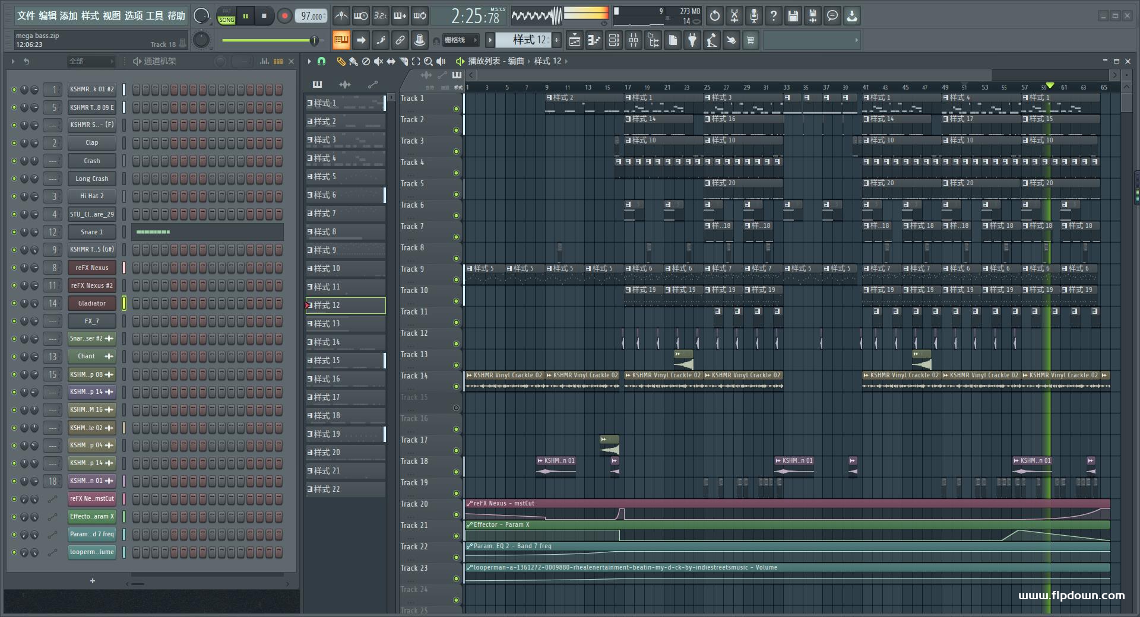Open the content shop cart icon
The image size is (1140, 617).
(750, 40)
